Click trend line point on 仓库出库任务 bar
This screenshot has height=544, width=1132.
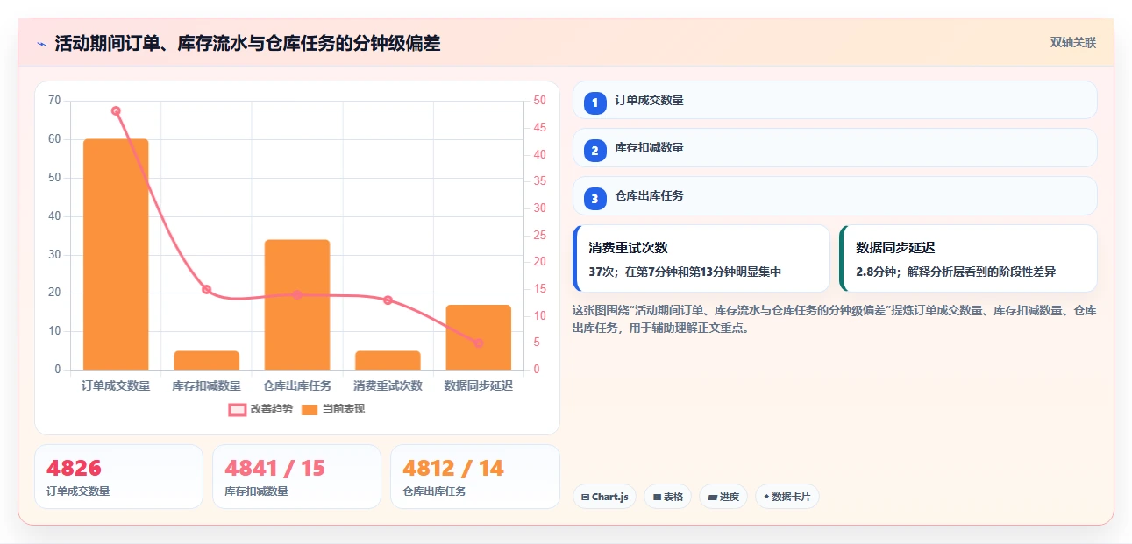[x=297, y=294]
